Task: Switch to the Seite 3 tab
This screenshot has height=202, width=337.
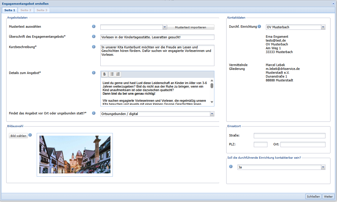Action: (42, 10)
